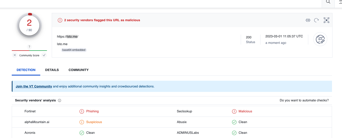The image size is (342, 138).
Task: Switch to the Detection tab
Action: pyautogui.click(x=26, y=70)
